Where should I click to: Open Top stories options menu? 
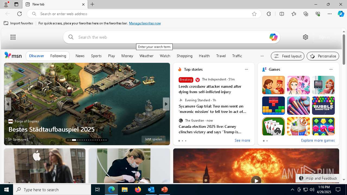(x=246, y=69)
